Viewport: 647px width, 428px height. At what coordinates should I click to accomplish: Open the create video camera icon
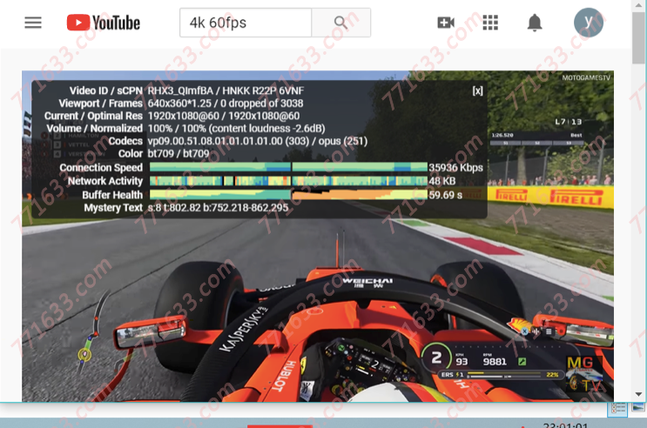pyautogui.click(x=446, y=23)
